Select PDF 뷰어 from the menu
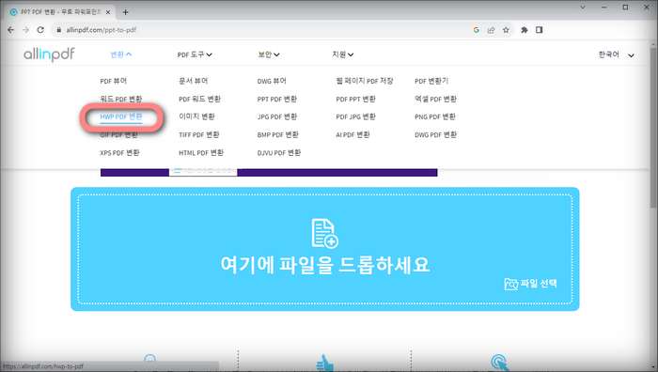Image resolution: width=658 pixels, height=372 pixels. pos(114,81)
